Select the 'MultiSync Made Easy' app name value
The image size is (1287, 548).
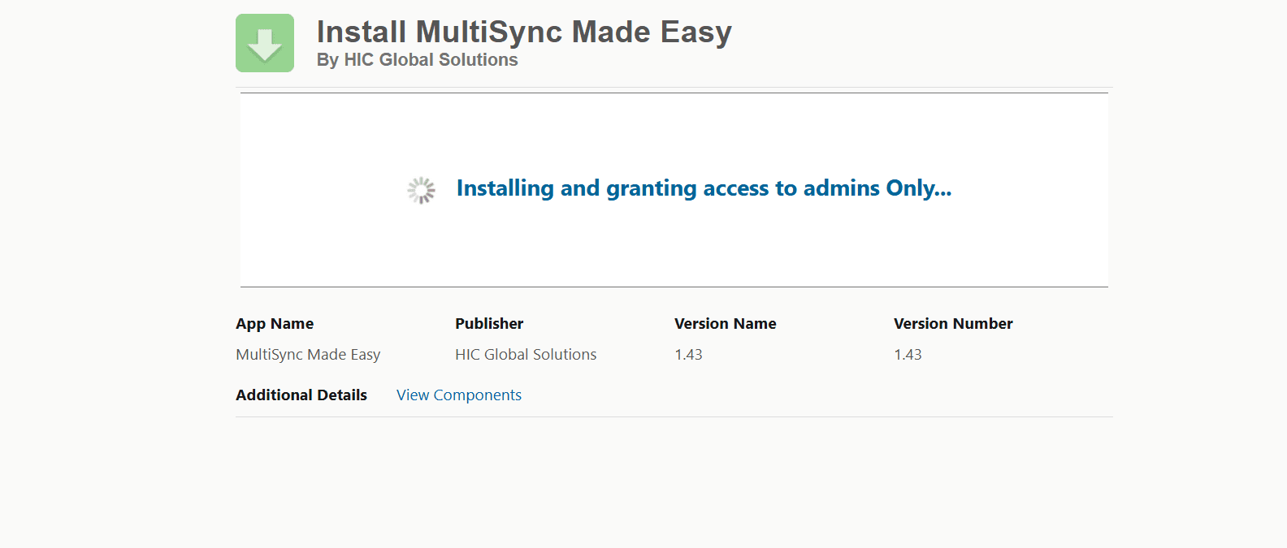click(x=308, y=355)
